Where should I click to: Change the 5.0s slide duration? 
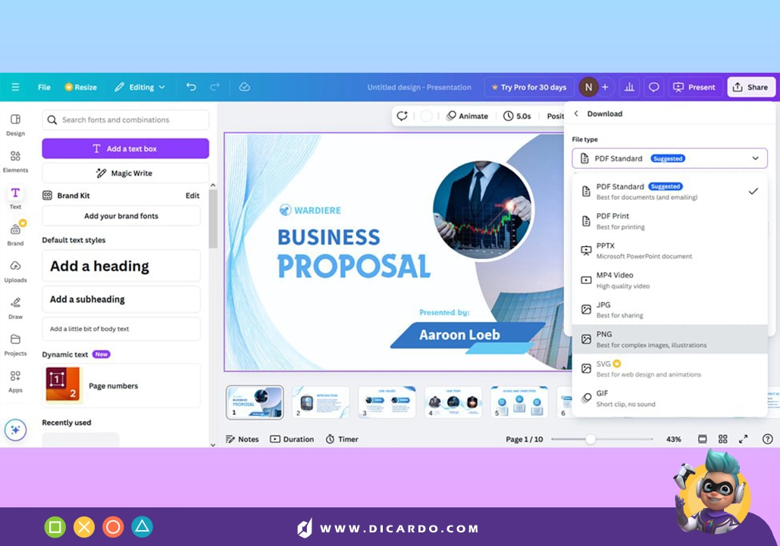pos(517,116)
